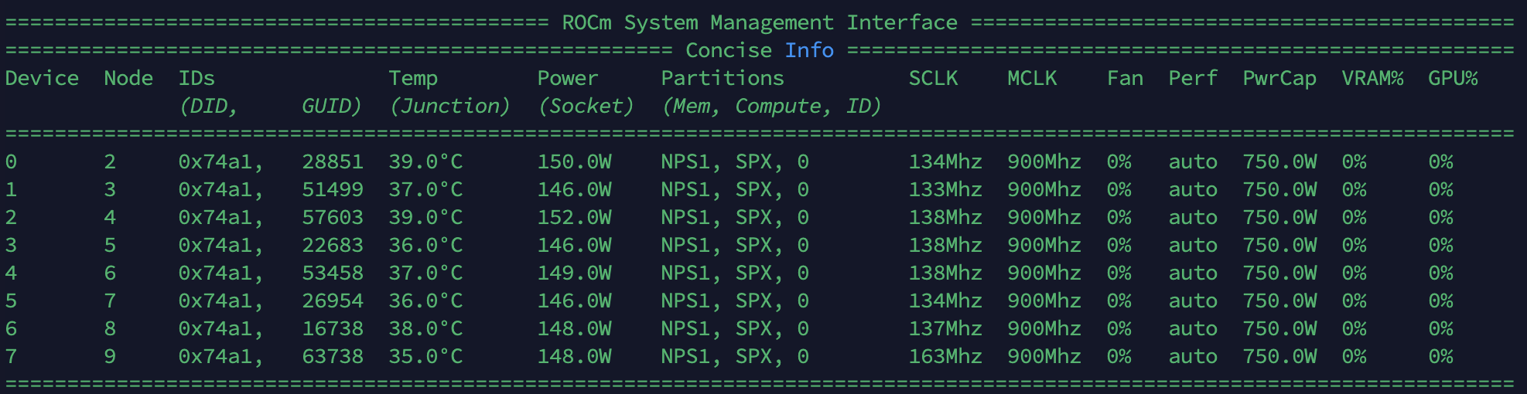Click the 'Fan' column header

(1125, 78)
